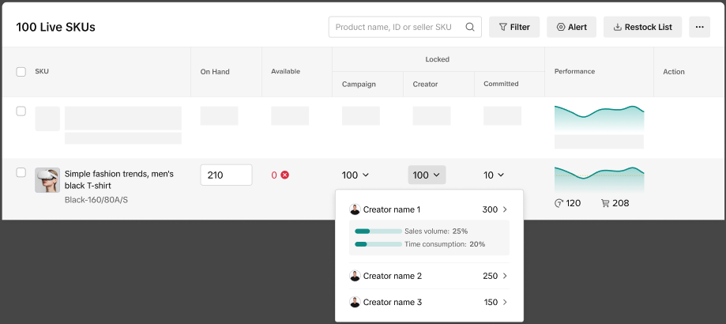Click the red error icon beside Available 0
The width and height of the screenshot is (726, 324).
point(284,175)
